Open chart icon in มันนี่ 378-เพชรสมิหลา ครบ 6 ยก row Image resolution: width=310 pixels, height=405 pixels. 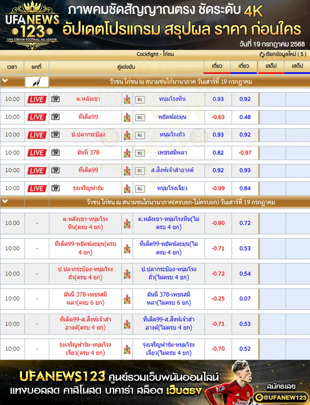coord(127,299)
